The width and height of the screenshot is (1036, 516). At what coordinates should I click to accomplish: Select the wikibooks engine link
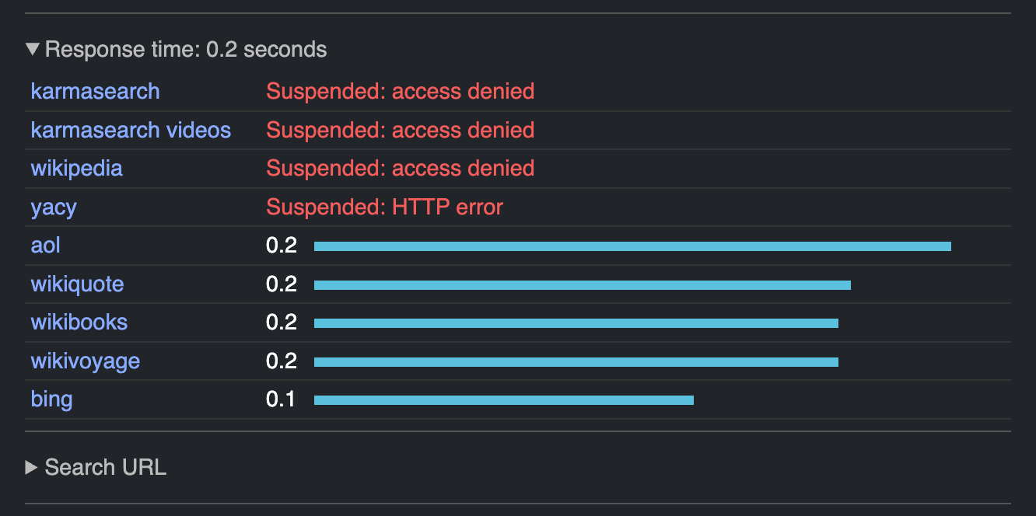[79, 322]
